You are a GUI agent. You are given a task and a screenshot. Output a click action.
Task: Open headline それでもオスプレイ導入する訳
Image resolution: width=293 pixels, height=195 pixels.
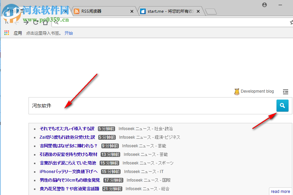pyautogui.click(x=67, y=129)
